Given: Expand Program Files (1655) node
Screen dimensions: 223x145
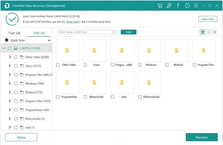Looking at the screenshot, I should [x=10, y=101].
